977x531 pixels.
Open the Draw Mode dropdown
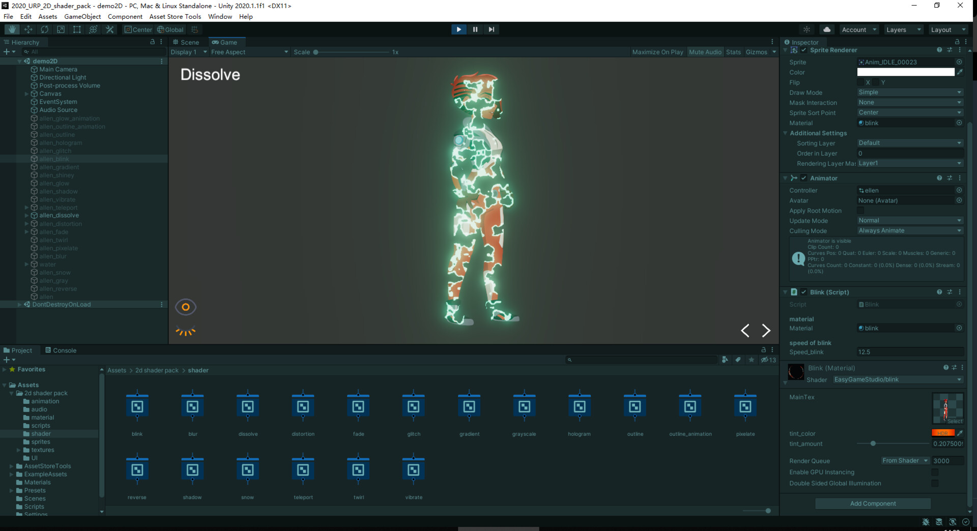(910, 92)
